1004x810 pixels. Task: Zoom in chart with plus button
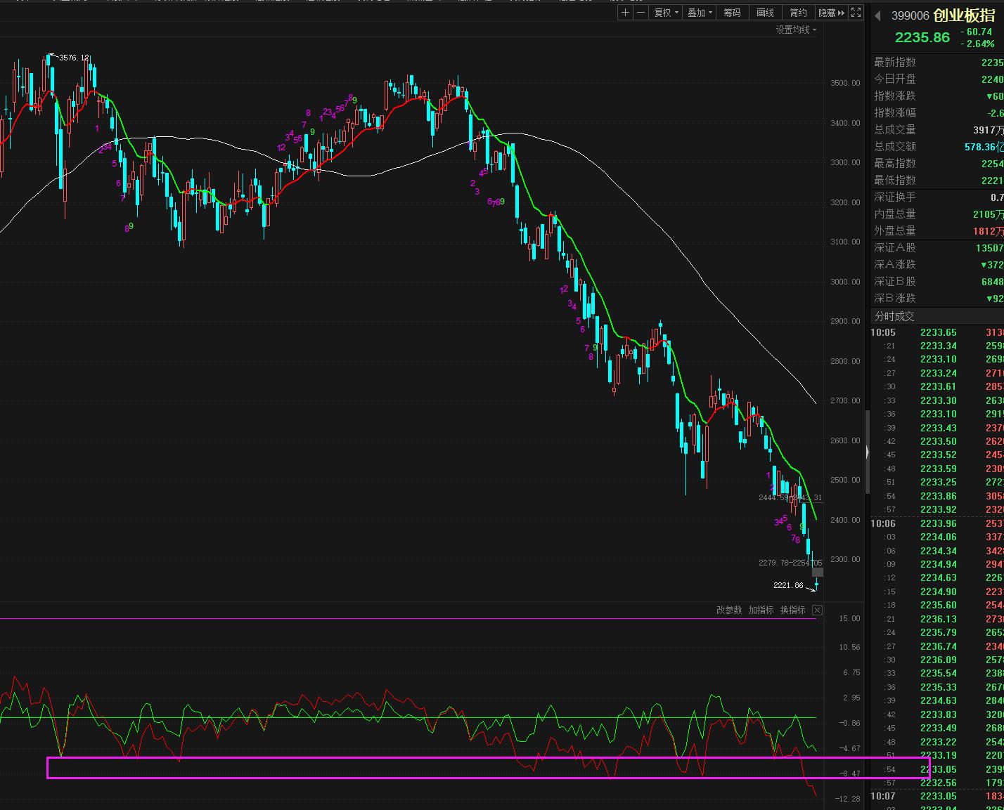coord(626,13)
